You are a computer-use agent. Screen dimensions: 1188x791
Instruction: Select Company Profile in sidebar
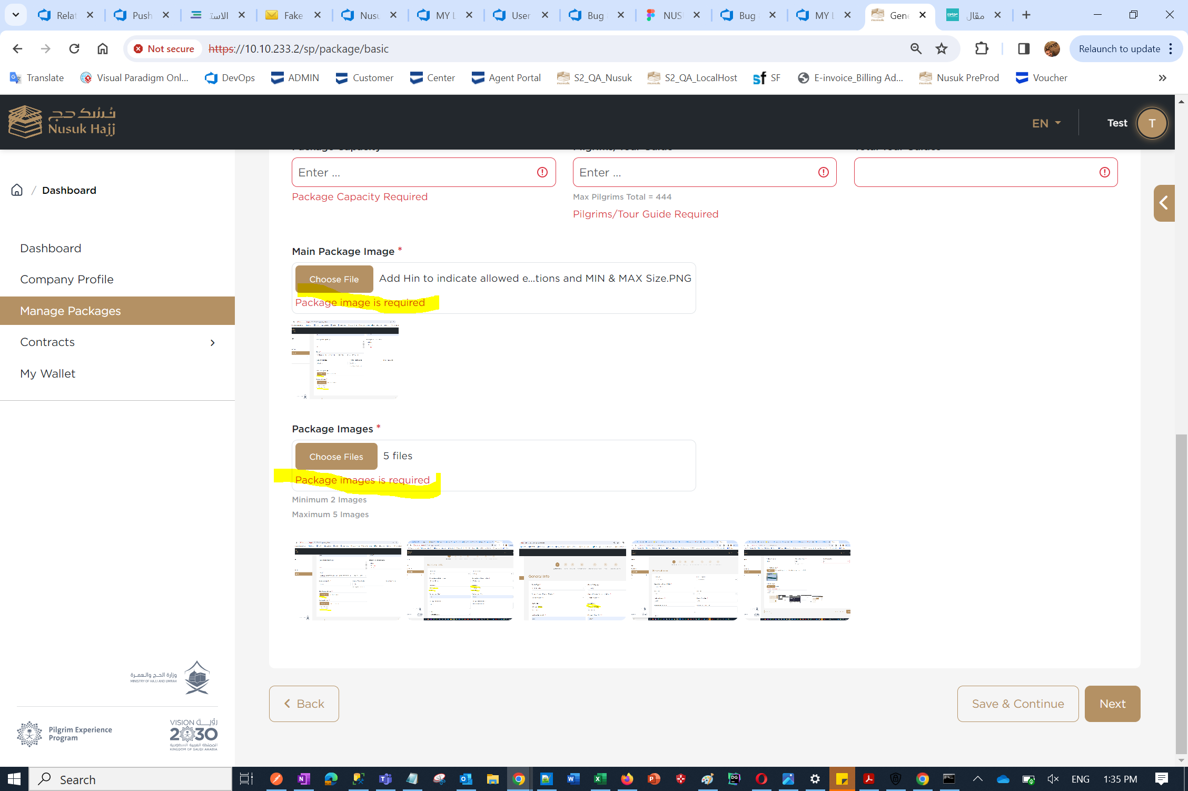tap(67, 279)
